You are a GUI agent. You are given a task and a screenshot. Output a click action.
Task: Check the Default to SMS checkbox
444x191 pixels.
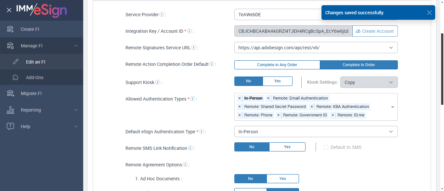326,147
